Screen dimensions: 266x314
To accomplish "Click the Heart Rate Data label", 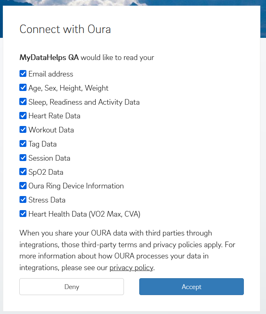I will pyautogui.click(x=54, y=116).
